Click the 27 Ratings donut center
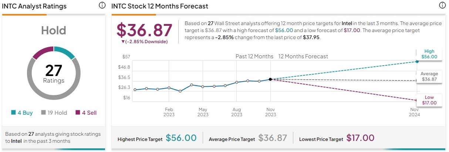The image size is (449, 152). click(x=54, y=73)
